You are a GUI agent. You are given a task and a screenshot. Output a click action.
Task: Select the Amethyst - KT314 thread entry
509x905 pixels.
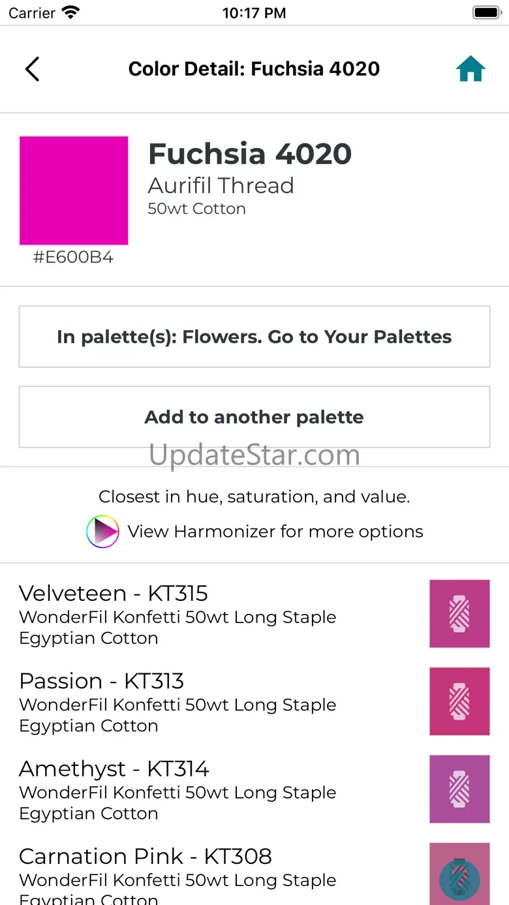pos(177,789)
